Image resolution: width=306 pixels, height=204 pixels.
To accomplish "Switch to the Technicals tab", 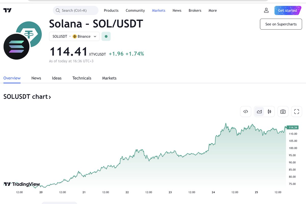I will (x=82, y=78).
